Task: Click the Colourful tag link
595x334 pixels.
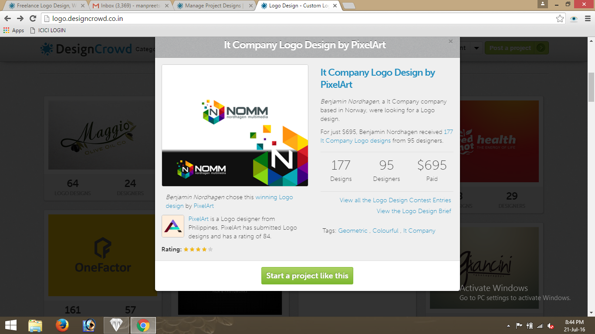Action: point(385,230)
